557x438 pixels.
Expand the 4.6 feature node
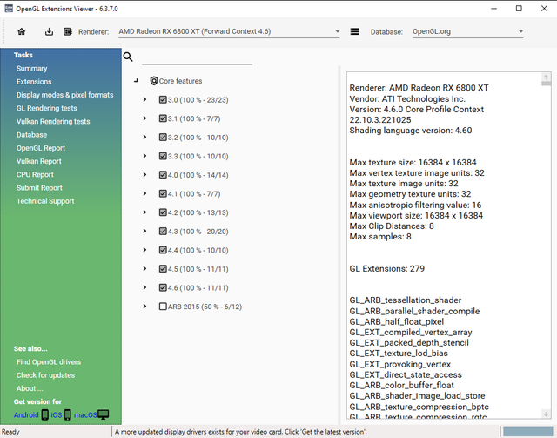(x=144, y=287)
